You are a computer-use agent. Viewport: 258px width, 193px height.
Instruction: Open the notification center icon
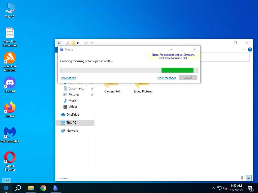click(x=250, y=188)
